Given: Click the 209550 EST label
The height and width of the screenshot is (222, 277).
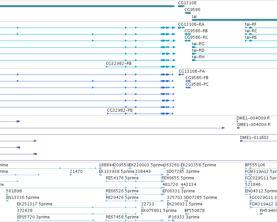Looking at the screenshot, I should click(121, 165).
